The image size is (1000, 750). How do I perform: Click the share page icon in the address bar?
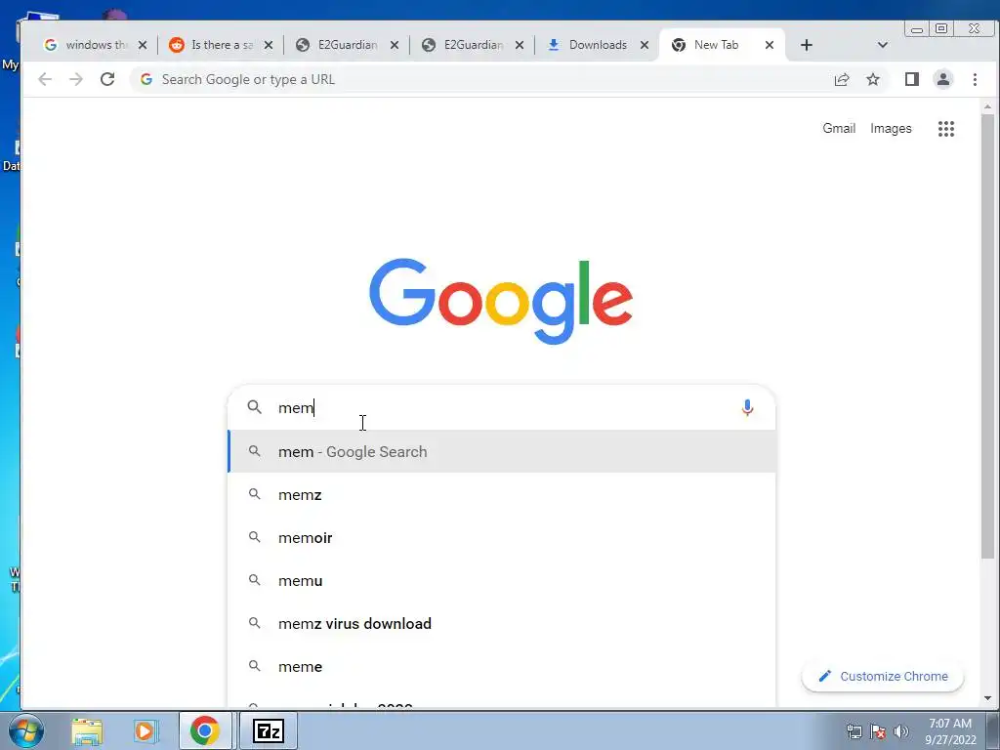tap(842, 79)
